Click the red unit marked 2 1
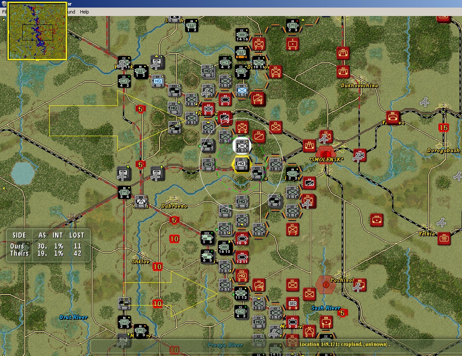Screen dimensions: 462x356 tap(309, 331)
